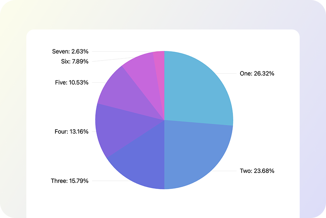Viewport: 326px width, 218px height.
Task: Select the 'Two: 23.68%' label text
Action: (x=257, y=171)
